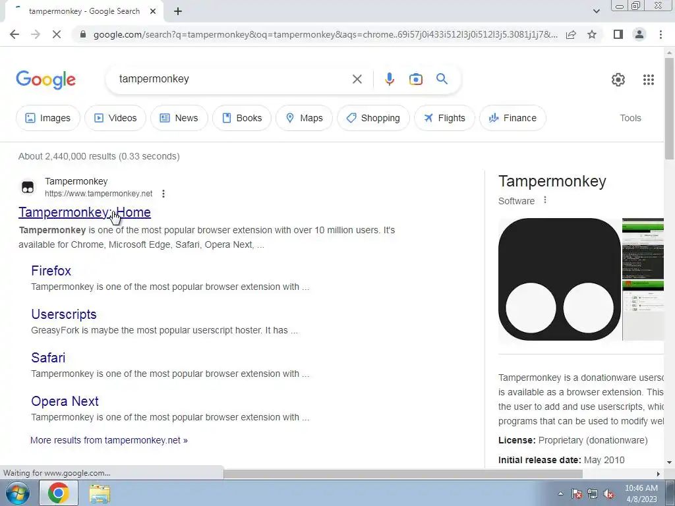Search by image with camera icon
The width and height of the screenshot is (675, 506).
(415, 79)
